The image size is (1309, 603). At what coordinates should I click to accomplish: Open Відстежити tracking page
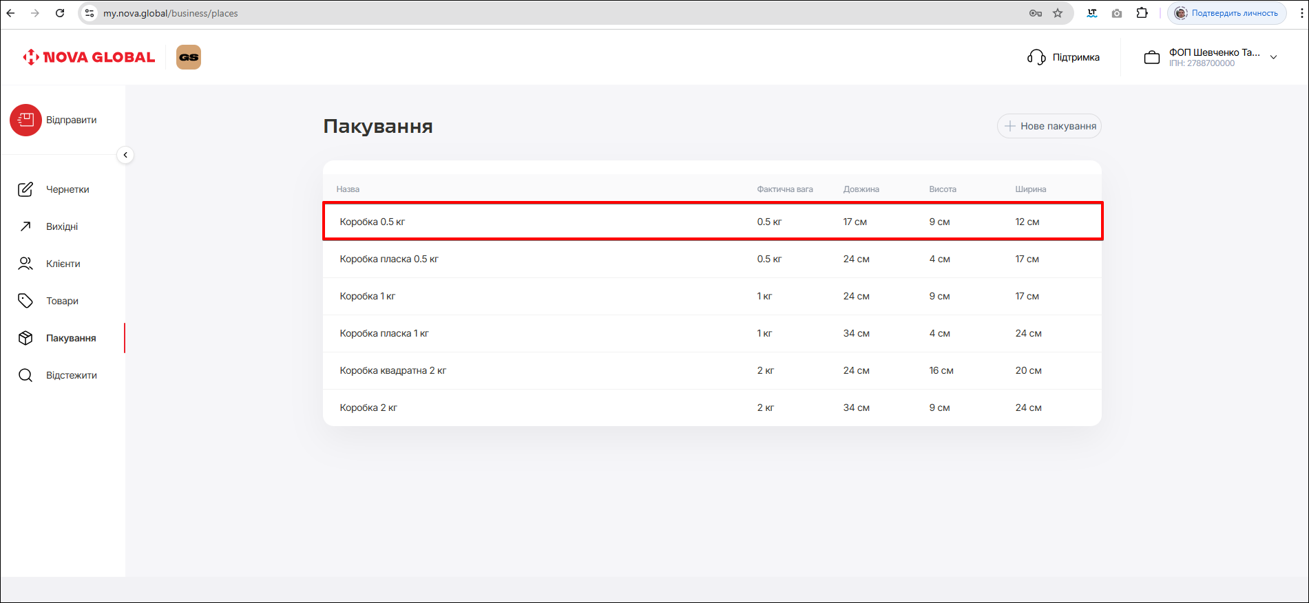point(71,375)
